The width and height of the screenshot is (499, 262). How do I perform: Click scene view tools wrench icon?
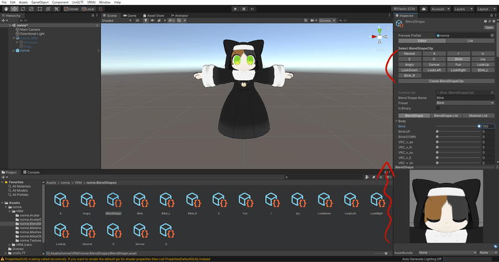pos(306,21)
